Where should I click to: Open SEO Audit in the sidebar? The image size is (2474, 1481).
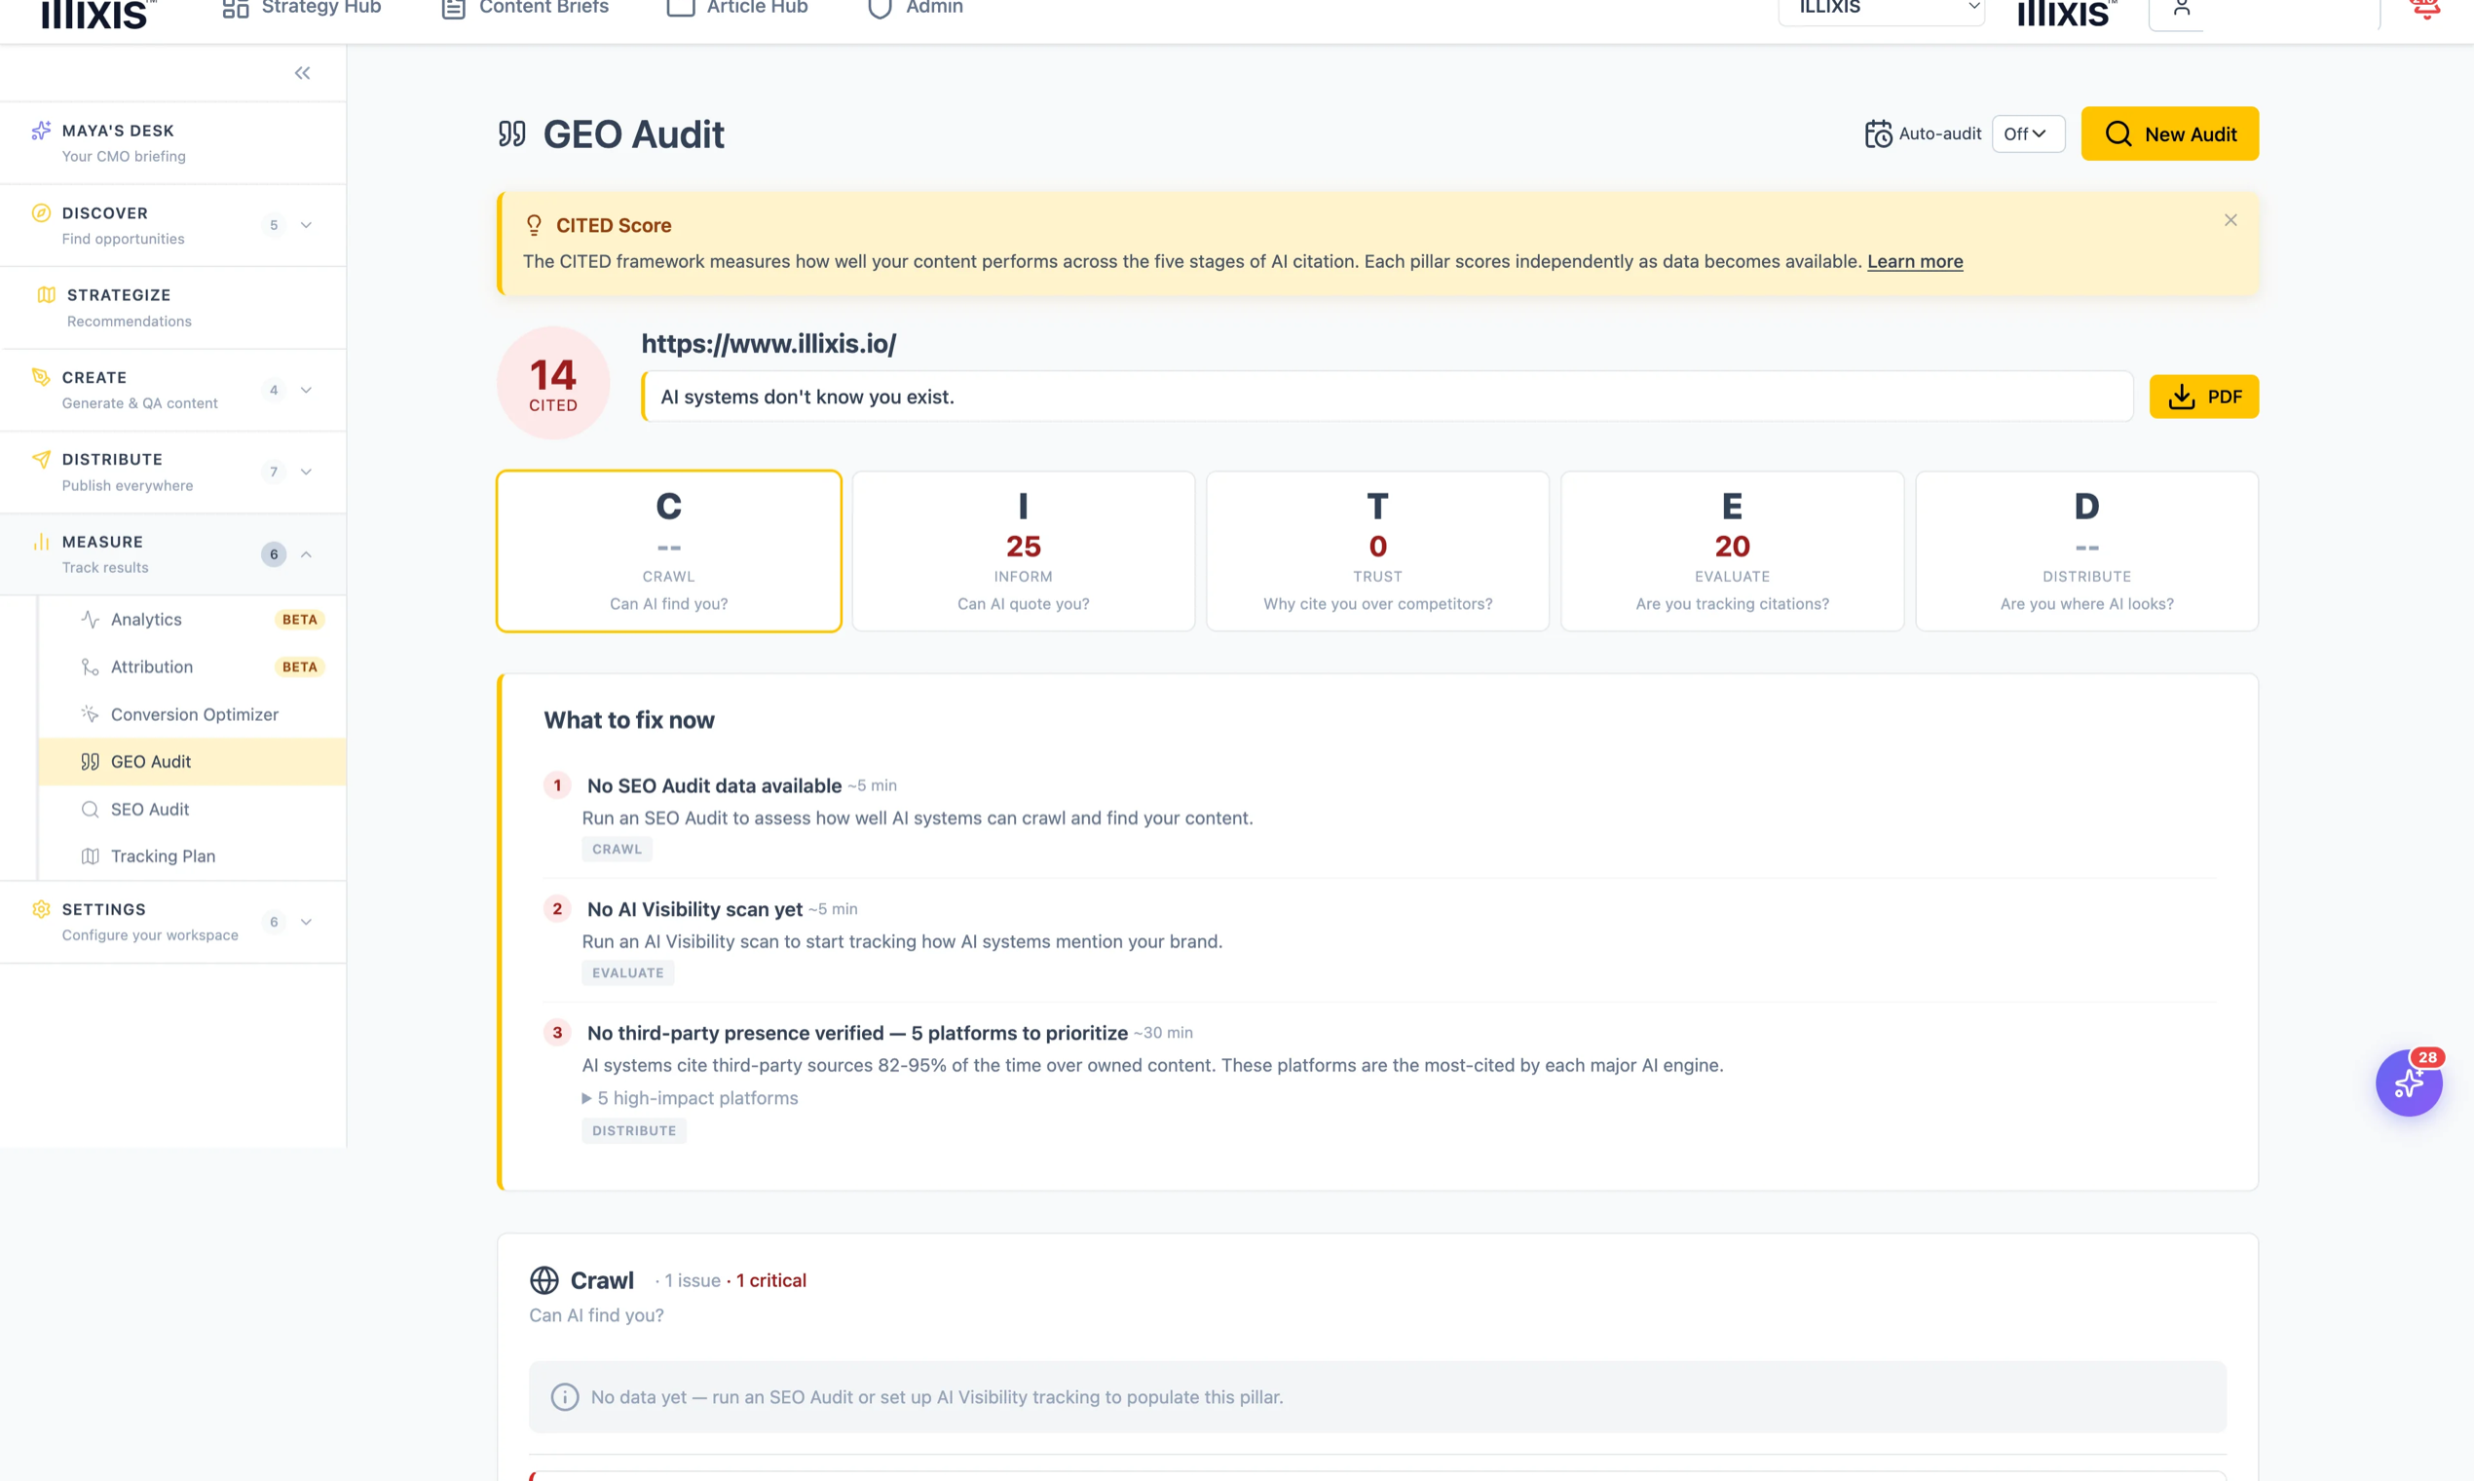tap(193, 810)
